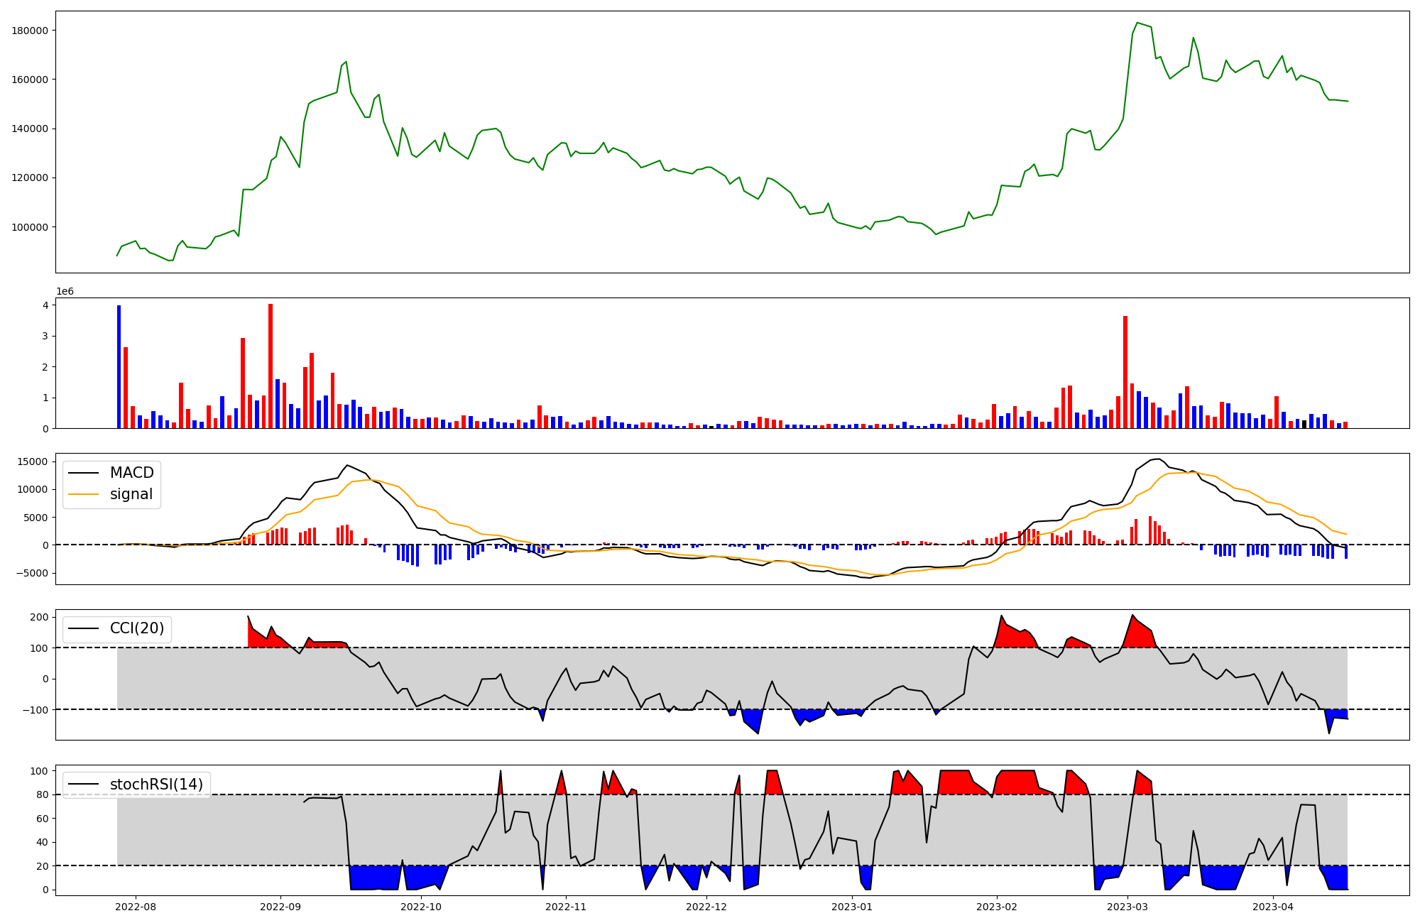This screenshot has height=923, width=1420.
Task: Click the 2023-03 x-axis date label
Action: point(1127,907)
